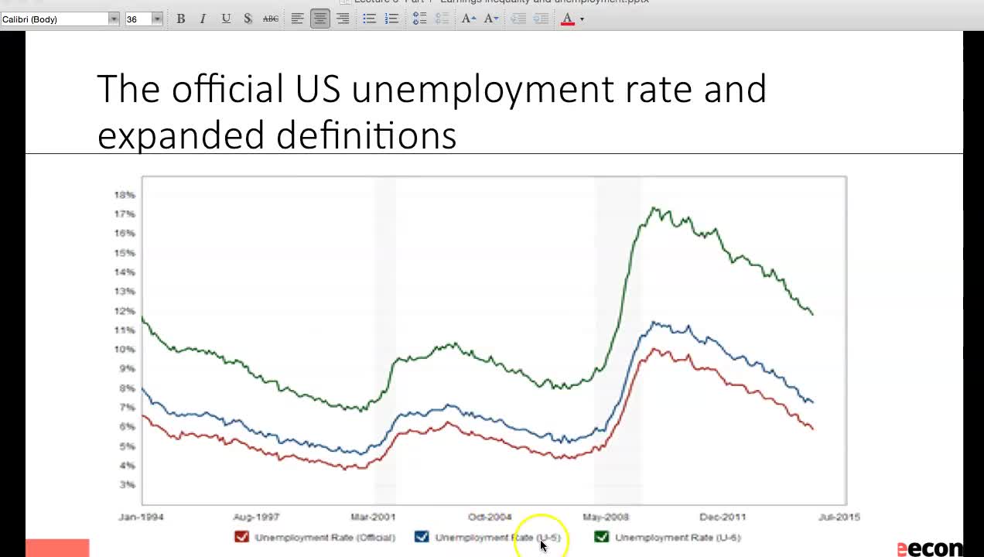This screenshot has width=984, height=557.
Task: Open the font name dropdown arrow
Action: [x=114, y=19]
